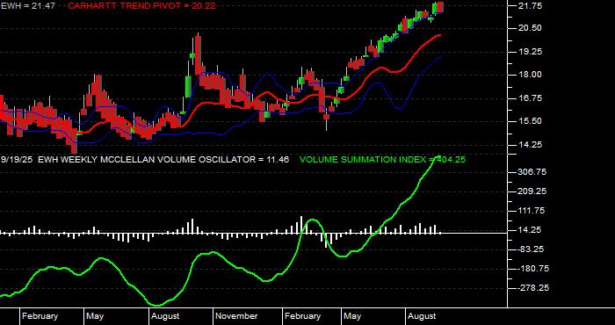This screenshot has height=325, width=615.
Task: Click the last August label on time axis
Action: pyautogui.click(x=422, y=316)
